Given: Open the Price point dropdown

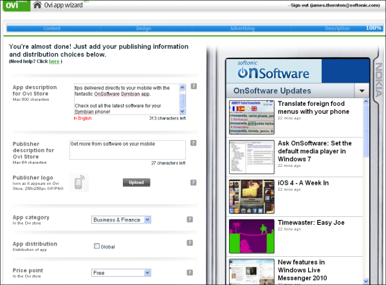Looking at the screenshot, I should (121, 272).
